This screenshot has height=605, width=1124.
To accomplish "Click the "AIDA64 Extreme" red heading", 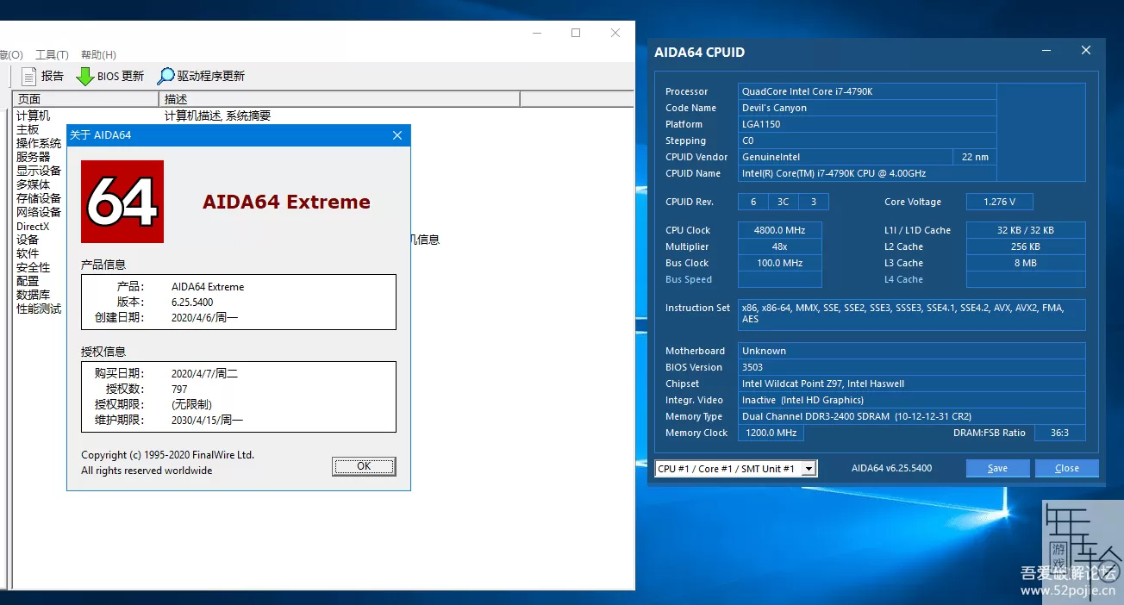I will click(286, 202).
